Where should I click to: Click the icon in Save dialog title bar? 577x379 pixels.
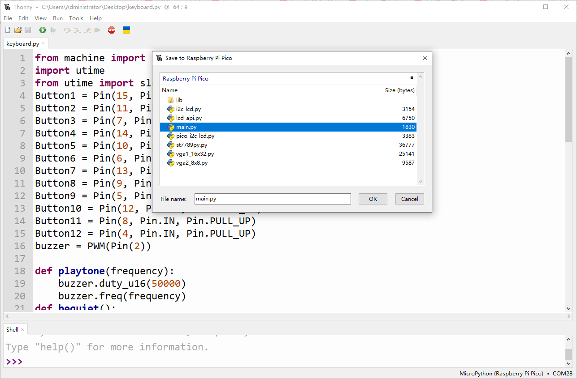coord(160,58)
